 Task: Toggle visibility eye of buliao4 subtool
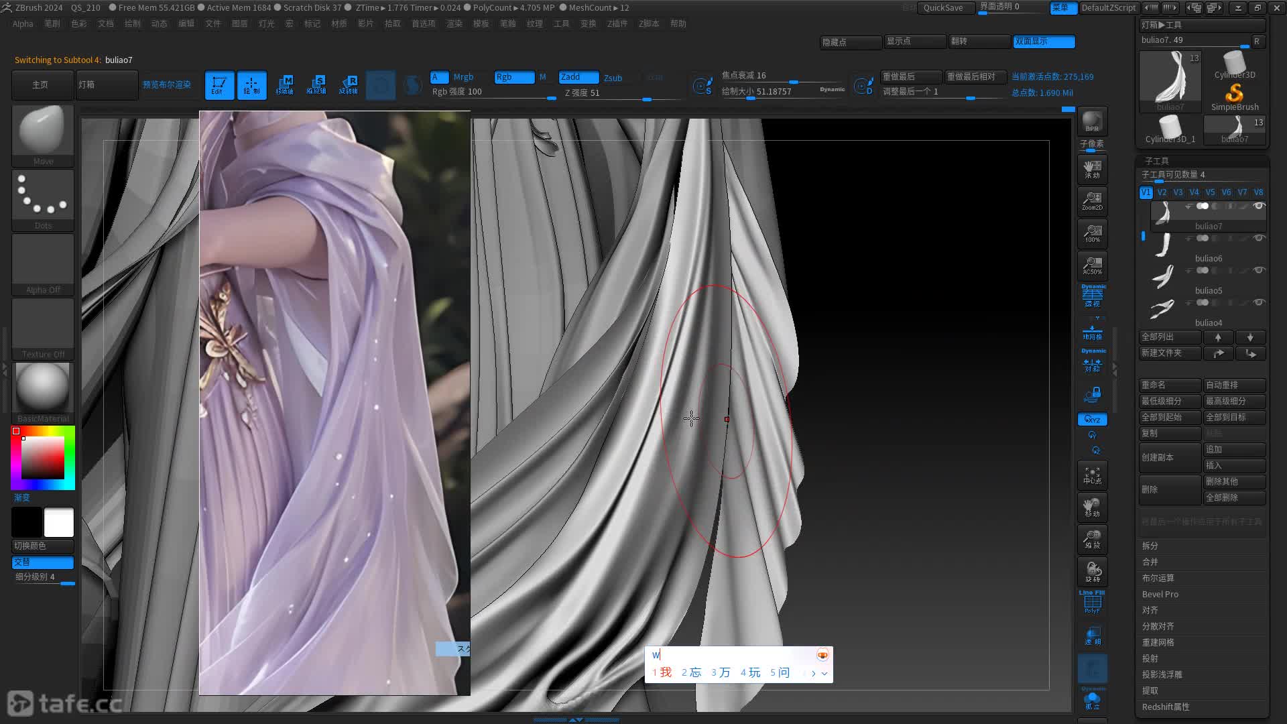pyautogui.click(x=1259, y=302)
